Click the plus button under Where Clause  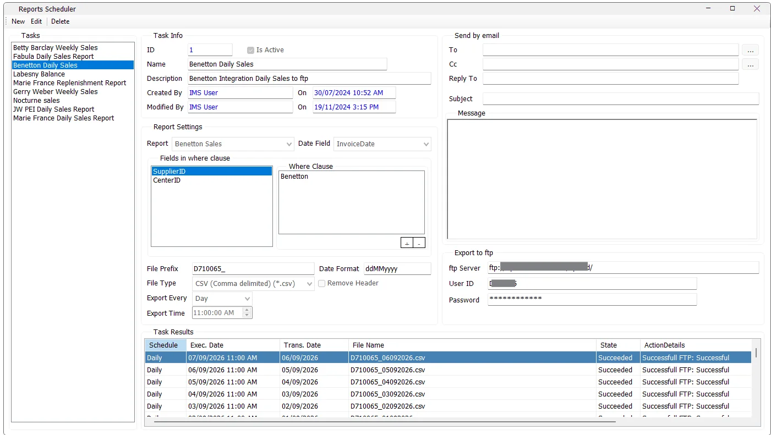point(407,243)
